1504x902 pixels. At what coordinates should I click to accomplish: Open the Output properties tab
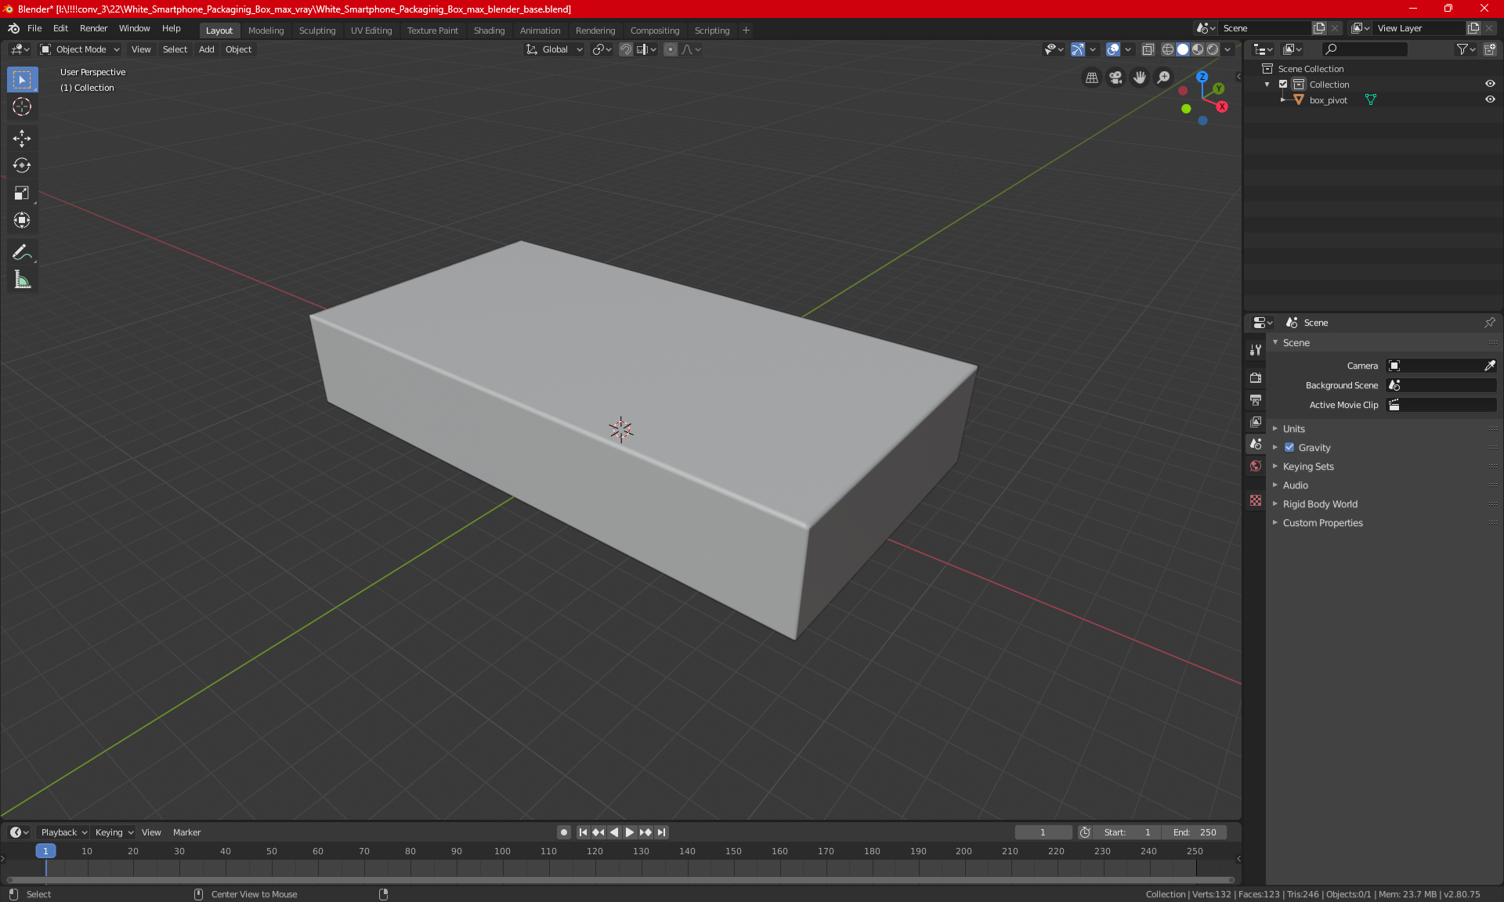[1256, 399]
